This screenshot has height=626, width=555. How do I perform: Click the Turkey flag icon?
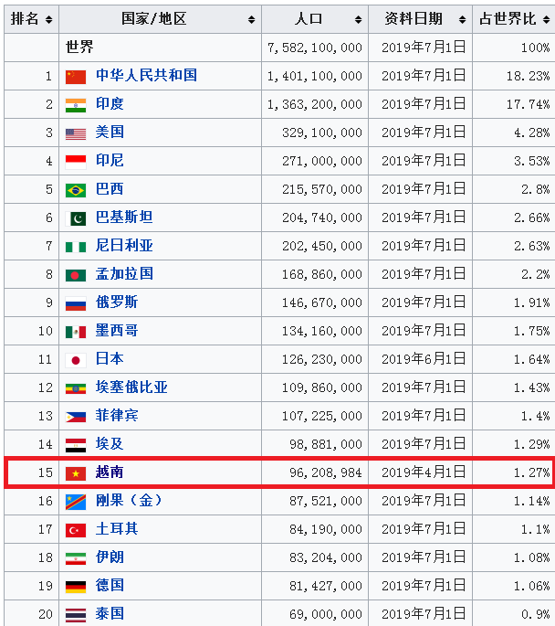(76, 530)
